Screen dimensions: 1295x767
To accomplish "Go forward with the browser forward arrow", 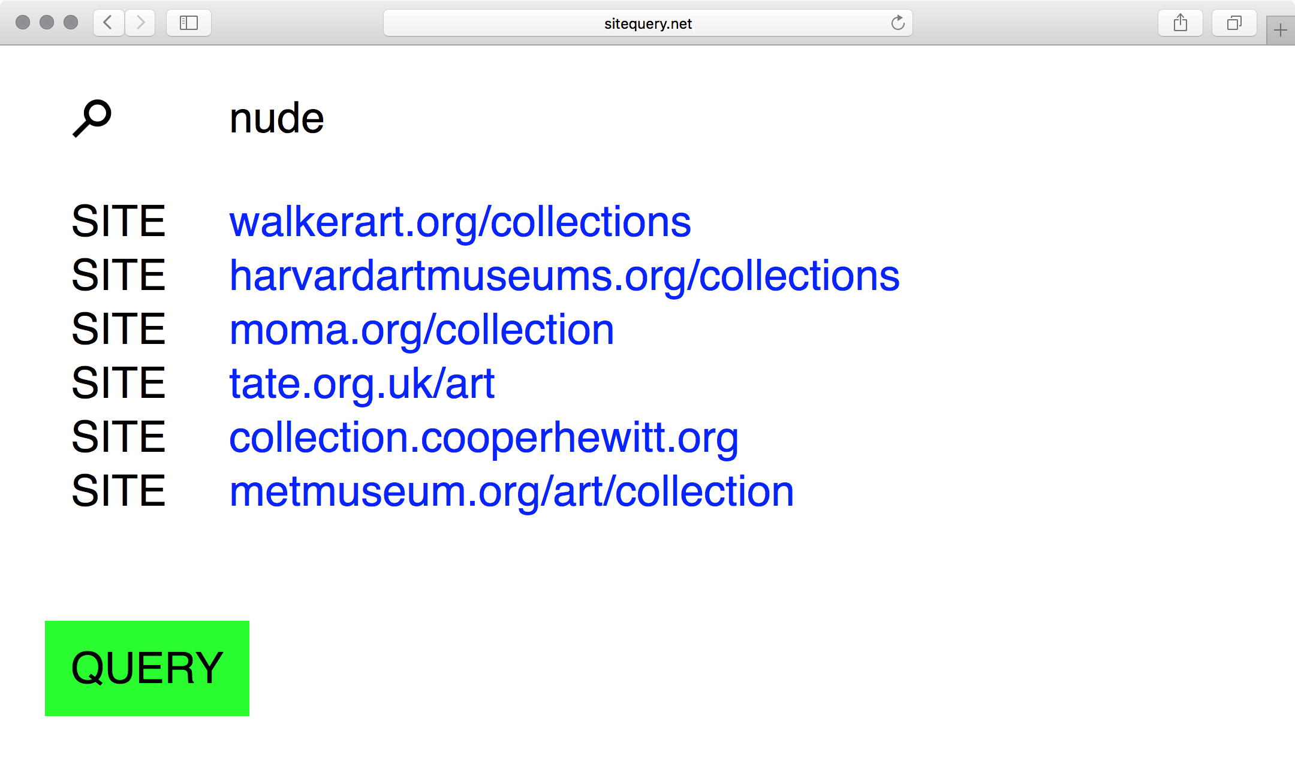I will pos(140,23).
